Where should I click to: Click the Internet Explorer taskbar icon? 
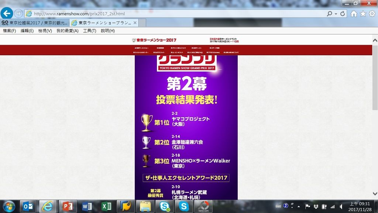(x=48, y=206)
